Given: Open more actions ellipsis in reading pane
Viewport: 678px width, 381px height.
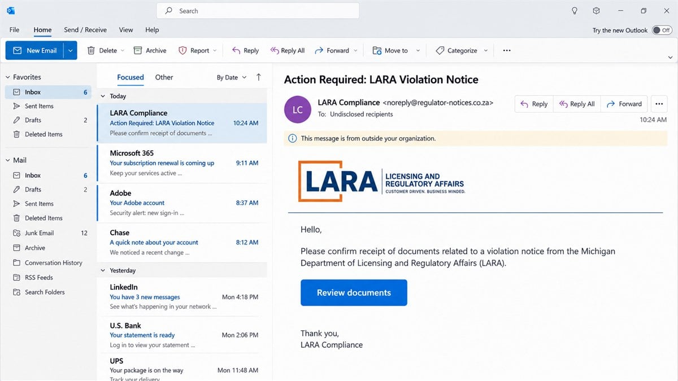Looking at the screenshot, I should pyautogui.click(x=659, y=104).
